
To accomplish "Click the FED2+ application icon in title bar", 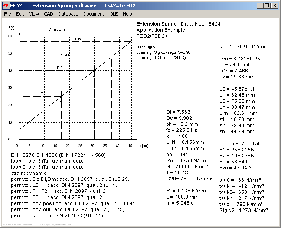I will 7,6.
